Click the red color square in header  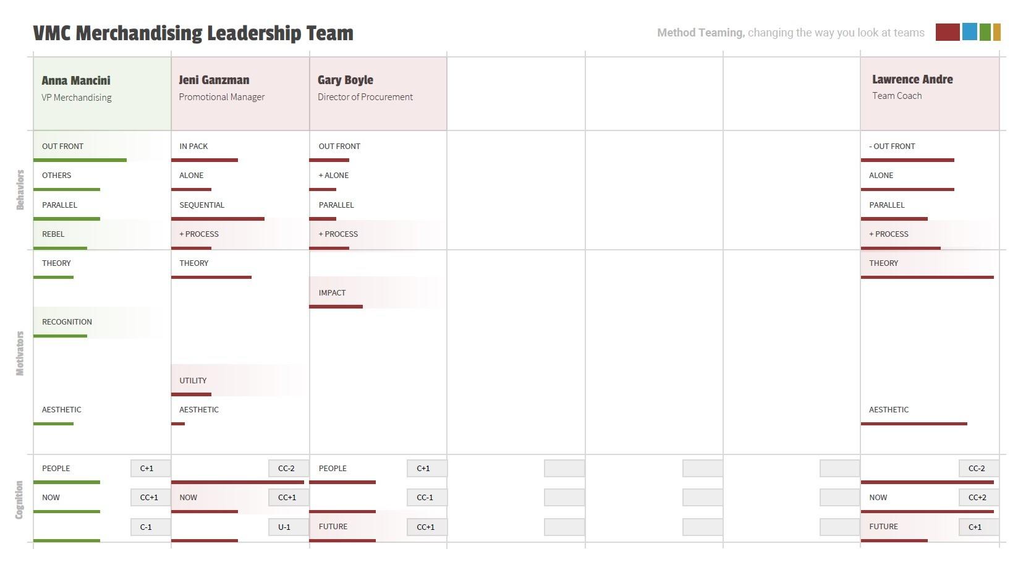pos(948,32)
